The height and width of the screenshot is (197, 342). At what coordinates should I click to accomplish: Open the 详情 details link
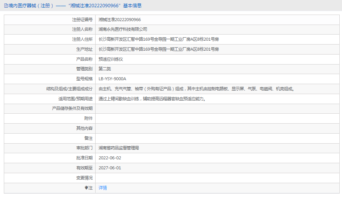tap(103, 188)
